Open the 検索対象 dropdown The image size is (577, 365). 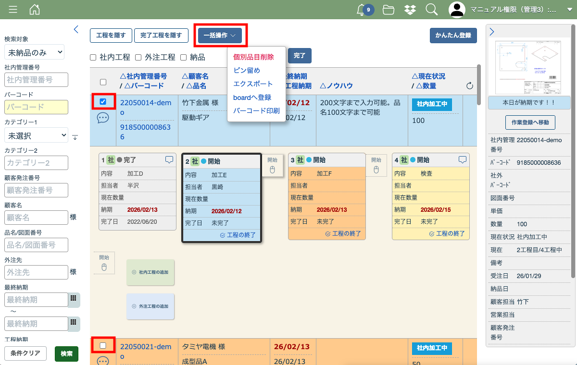pyautogui.click(x=34, y=52)
